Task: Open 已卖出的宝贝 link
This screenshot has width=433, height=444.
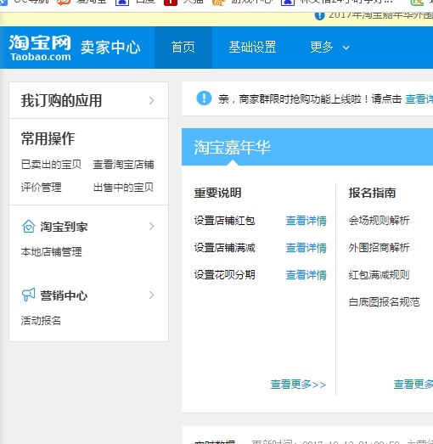Action: tap(51, 164)
